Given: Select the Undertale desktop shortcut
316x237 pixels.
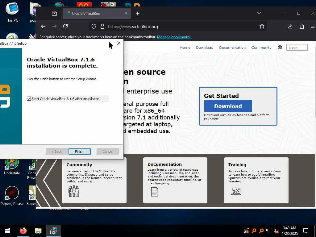Looking at the screenshot, I should point(12,167).
